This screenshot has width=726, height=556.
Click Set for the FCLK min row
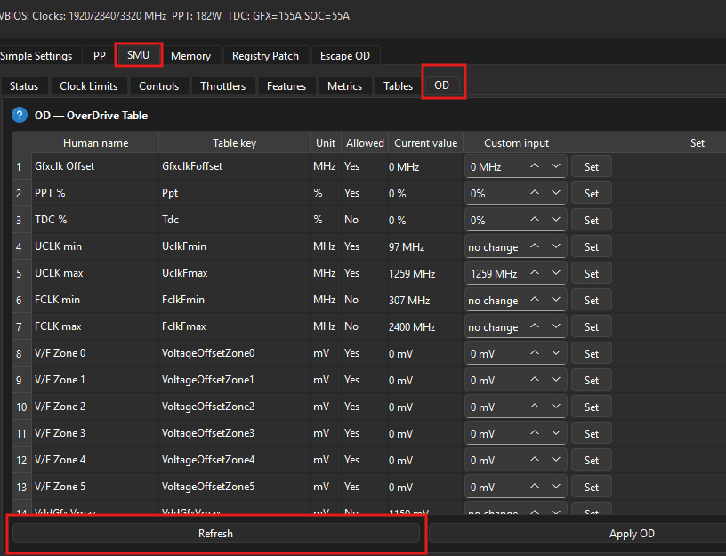(592, 301)
